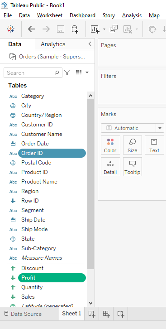Image resolution: width=166 pixels, height=329 pixels.
Task: Click the Detail marks card button
Action: pos(110,167)
